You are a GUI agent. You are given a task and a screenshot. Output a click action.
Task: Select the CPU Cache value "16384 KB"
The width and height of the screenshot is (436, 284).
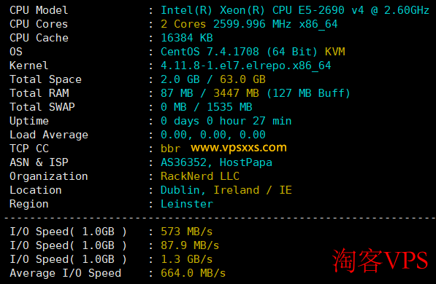pyautogui.click(x=187, y=38)
